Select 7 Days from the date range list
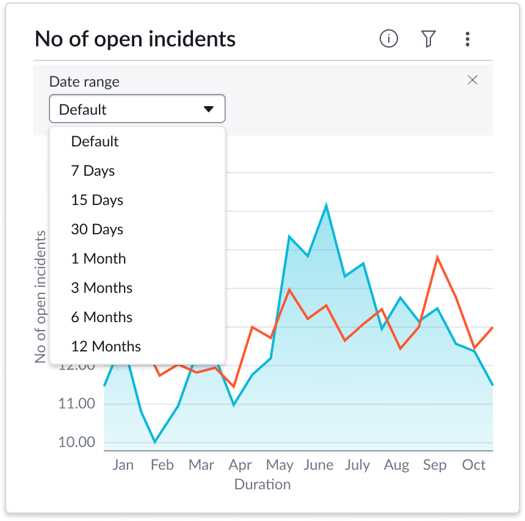Screen dimensions: 525x521 tap(92, 171)
